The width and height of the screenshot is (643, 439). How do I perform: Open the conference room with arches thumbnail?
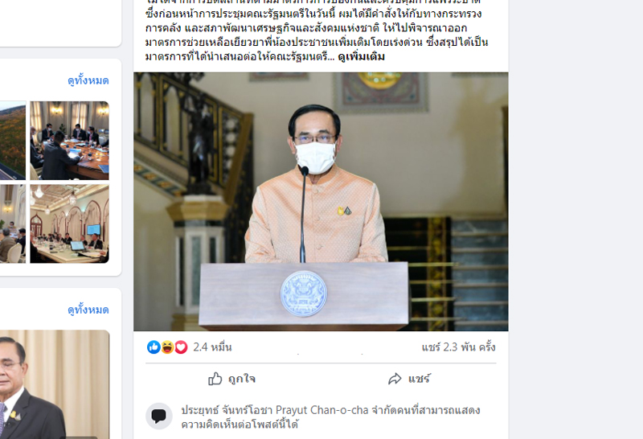69,224
